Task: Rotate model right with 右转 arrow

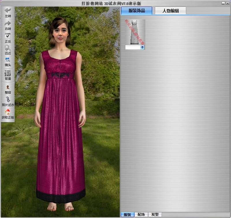Action: point(8,23)
